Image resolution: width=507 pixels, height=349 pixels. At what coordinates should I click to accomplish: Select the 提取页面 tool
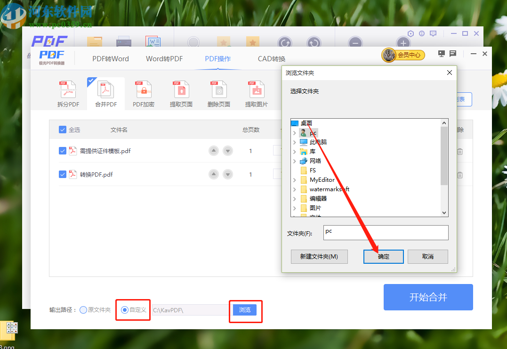click(181, 93)
